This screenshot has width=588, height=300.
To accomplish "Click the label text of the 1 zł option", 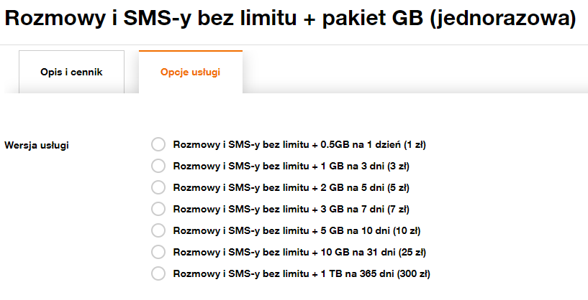I will click(299, 145).
